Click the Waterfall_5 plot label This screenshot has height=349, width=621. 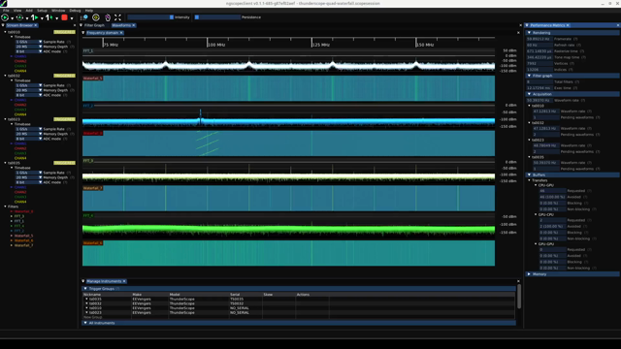click(93, 79)
